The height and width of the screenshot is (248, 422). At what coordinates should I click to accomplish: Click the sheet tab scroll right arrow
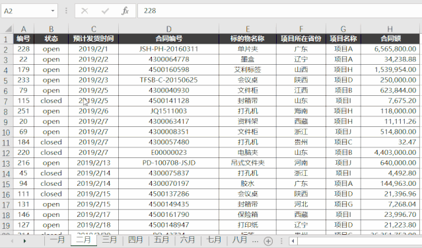click(24, 241)
